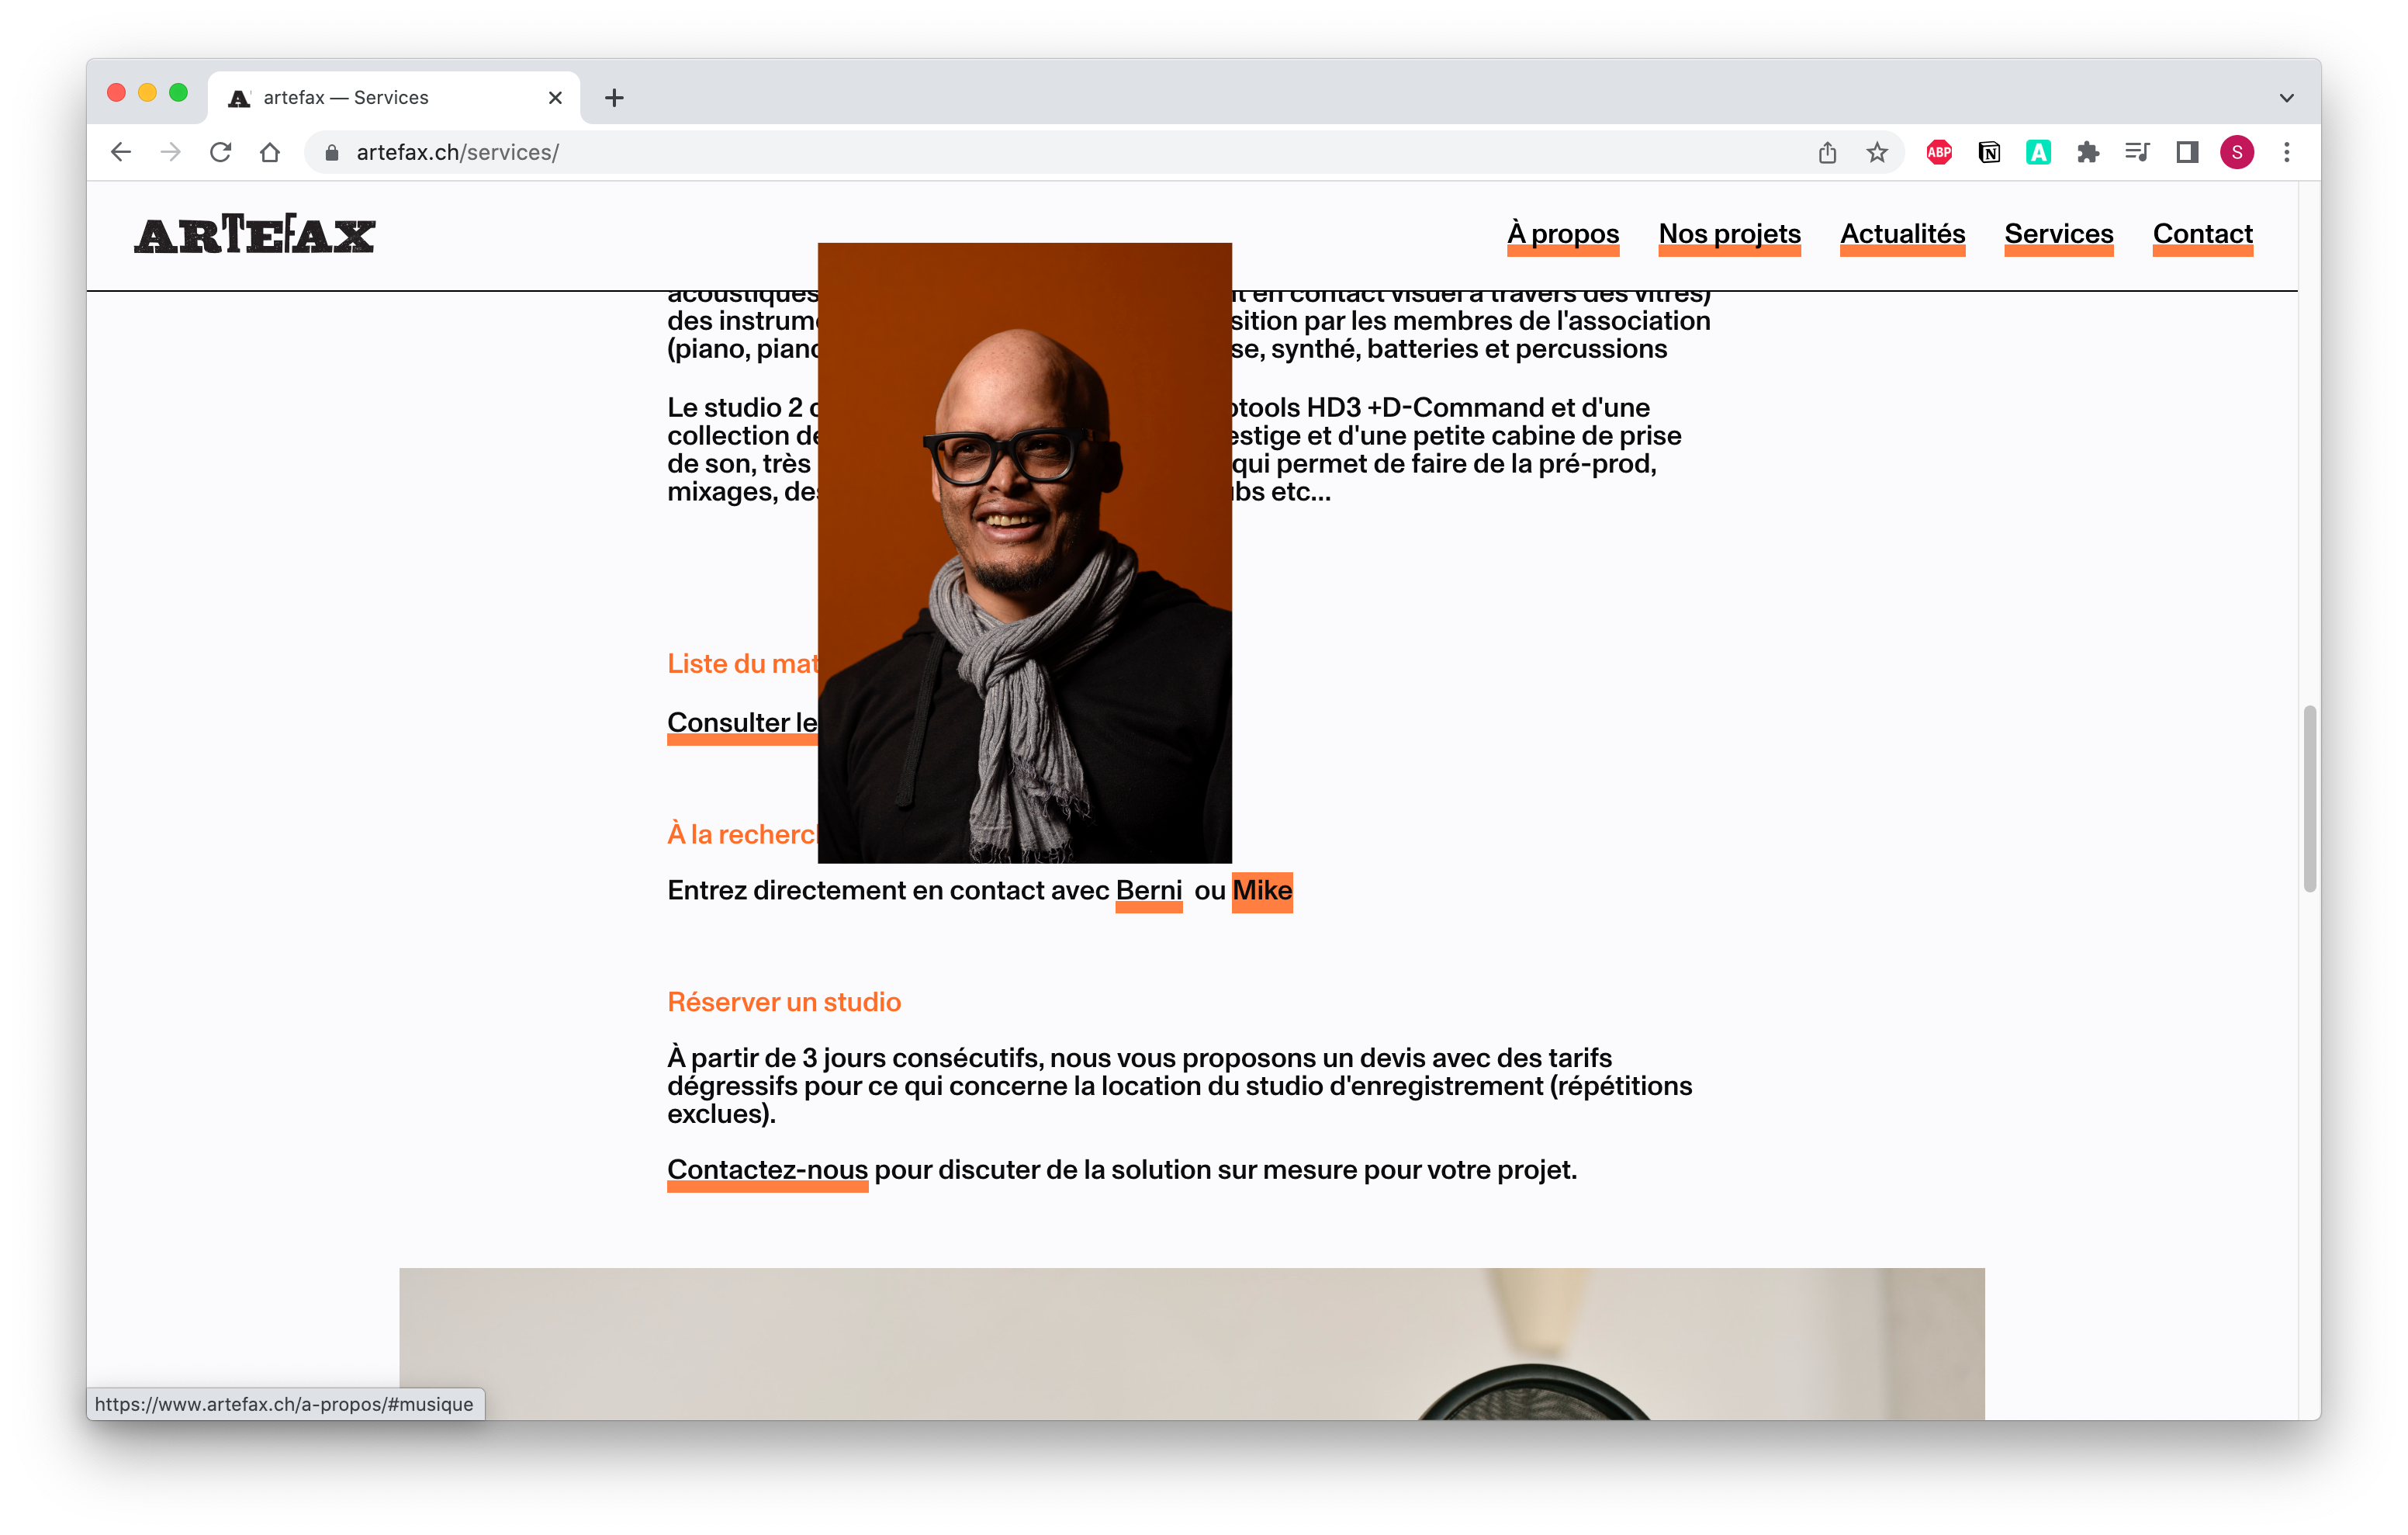Screen dimensions: 2408x1535
Task: Bookmark page with the star icon
Action: [x=1877, y=152]
